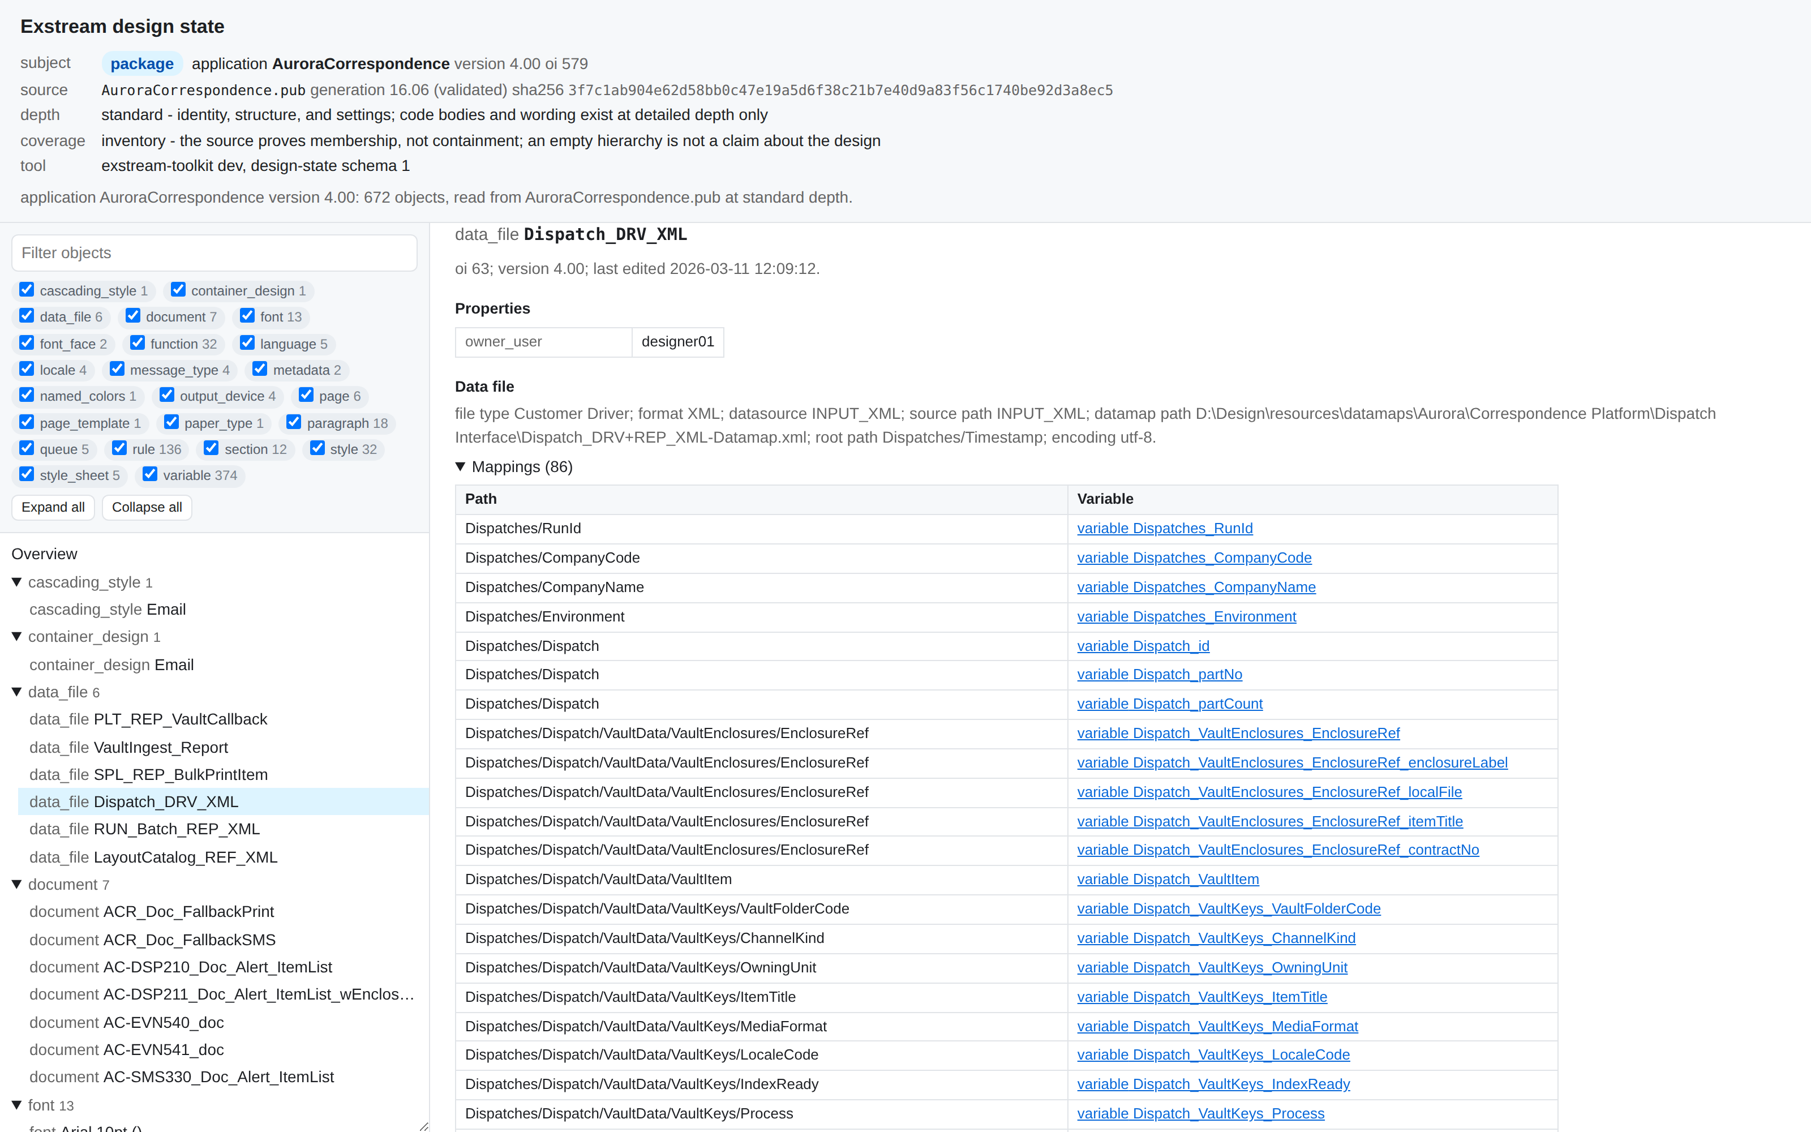Open variable Dispatch_partCount link
1811x1132 pixels.
(x=1170, y=704)
